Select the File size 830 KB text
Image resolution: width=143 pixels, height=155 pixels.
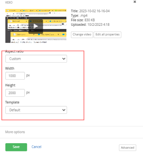83,20
